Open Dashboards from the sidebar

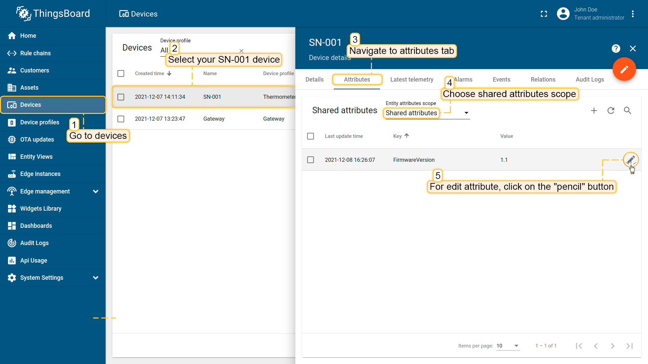click(x=36, y=226)
